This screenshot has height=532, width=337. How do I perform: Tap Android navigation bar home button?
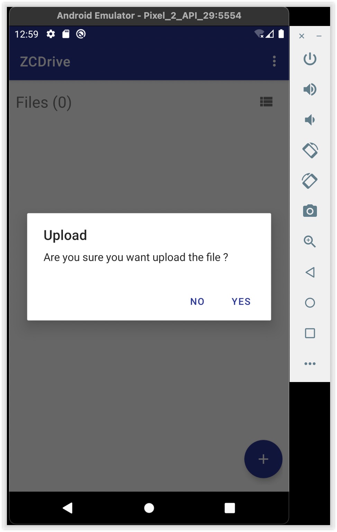pos(149,508)
